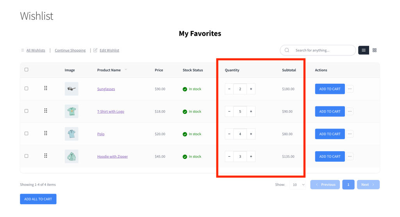
Task: Click the T-Shirt with Logo thumbnail
Action: tap(71, 111)
